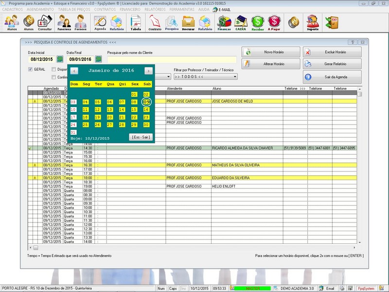Click FpqSystem link in status bar
Image resolution: width=389 pixels, height=292 pixels.
coord(366,289)
